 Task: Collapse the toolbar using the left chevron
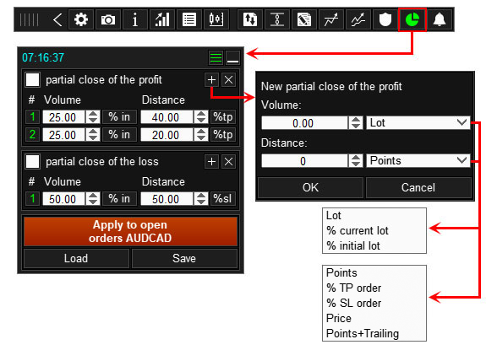pos(57,19)
